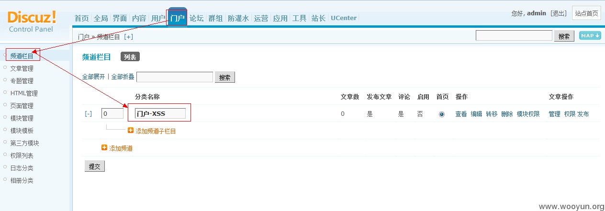605x211 pixels.
Task: Open the 论坛 top navigation tab
Action: [x=196, y=18]
